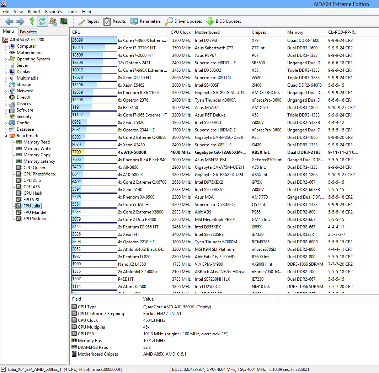Open the Help menu
379x373 pixels.
point(86,12)
